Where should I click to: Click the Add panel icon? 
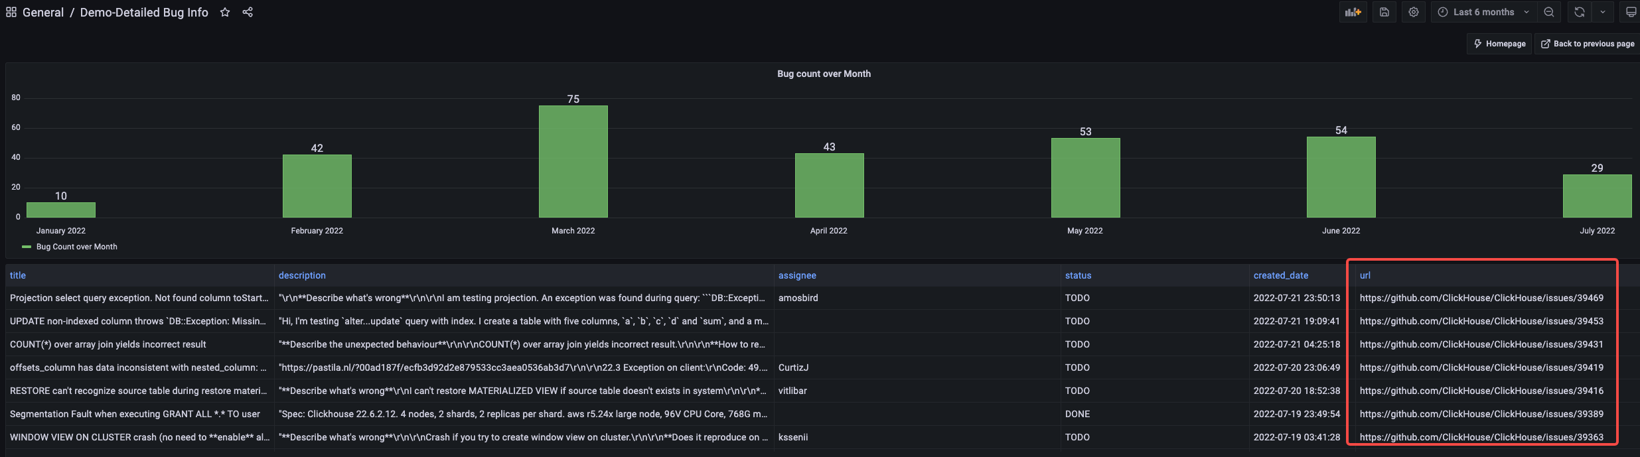pos(1353,12)
